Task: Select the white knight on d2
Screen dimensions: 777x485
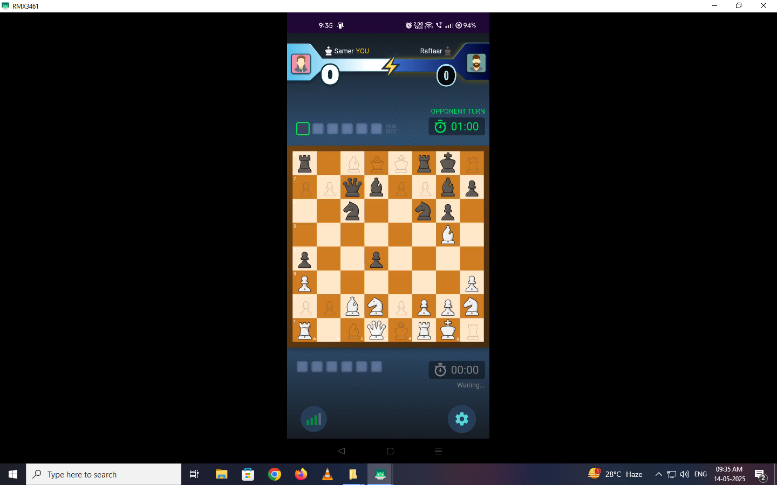Action: tap(376, 306)
